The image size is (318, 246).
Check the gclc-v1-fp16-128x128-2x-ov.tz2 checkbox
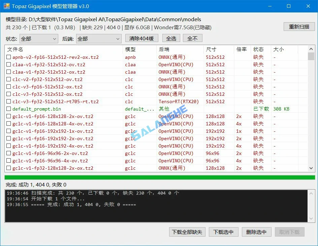tap(8, 116)
